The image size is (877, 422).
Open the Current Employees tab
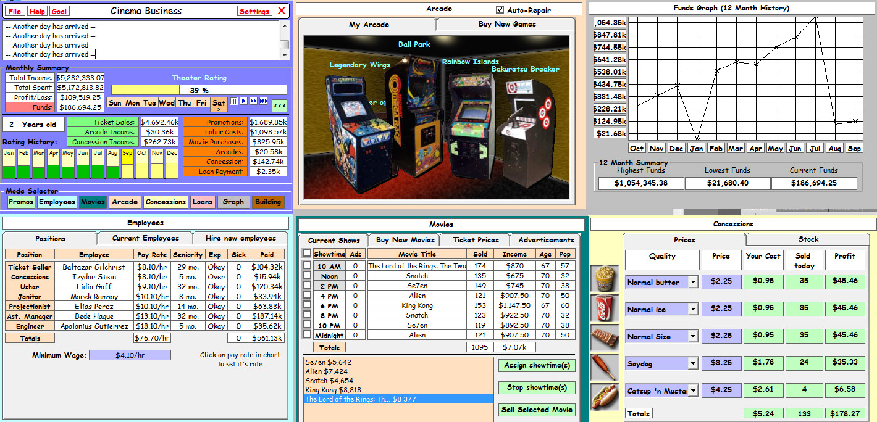click(x=145, y=238)
